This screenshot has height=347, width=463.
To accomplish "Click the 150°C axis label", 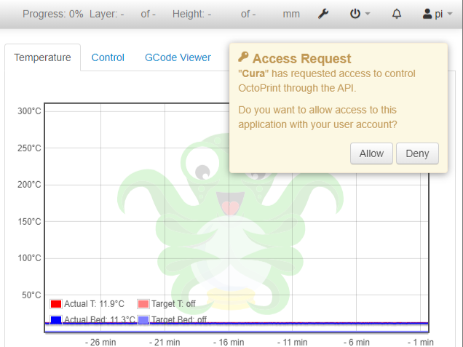I will pyautogui.click(x=29, y=222).
